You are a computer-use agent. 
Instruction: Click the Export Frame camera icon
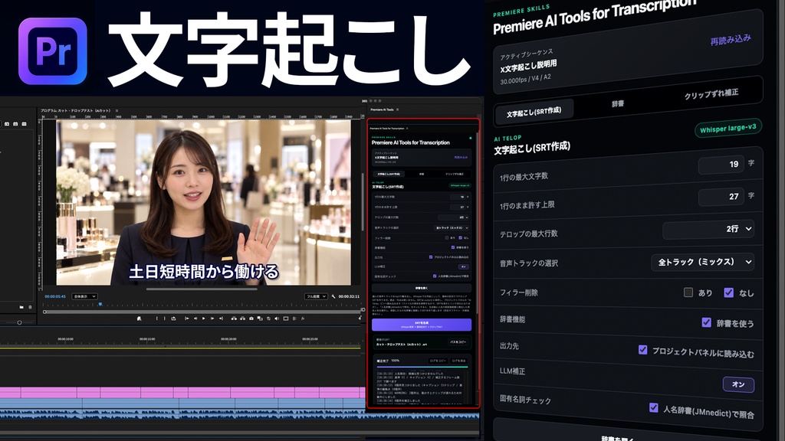251,318
